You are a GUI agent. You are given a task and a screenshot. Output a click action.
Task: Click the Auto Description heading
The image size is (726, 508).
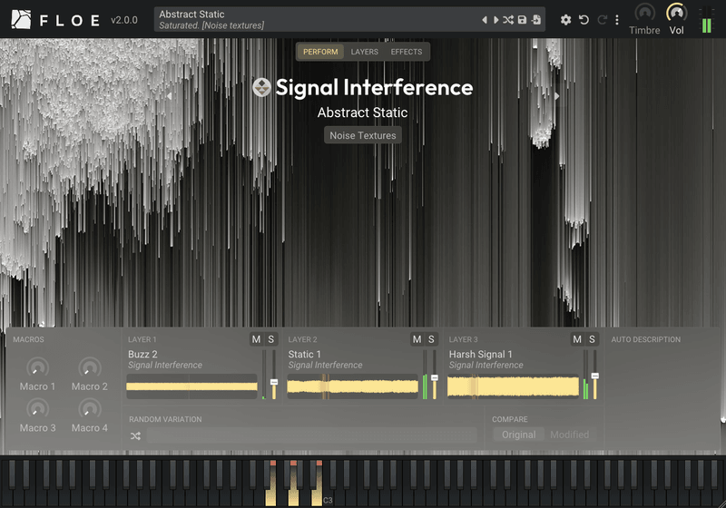tap(646, 339)
